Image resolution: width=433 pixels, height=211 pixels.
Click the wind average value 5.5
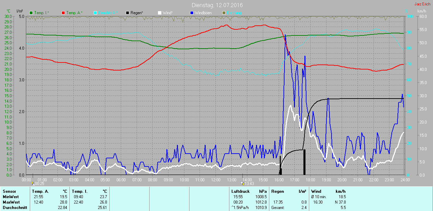tap(343, 208)
